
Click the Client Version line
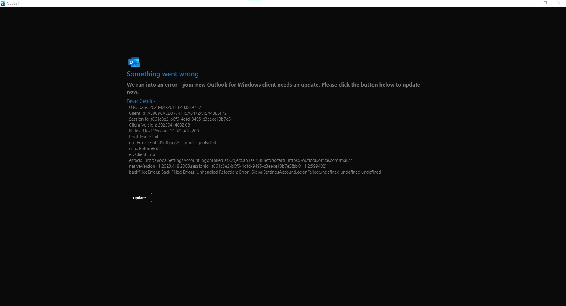point(159,125)
